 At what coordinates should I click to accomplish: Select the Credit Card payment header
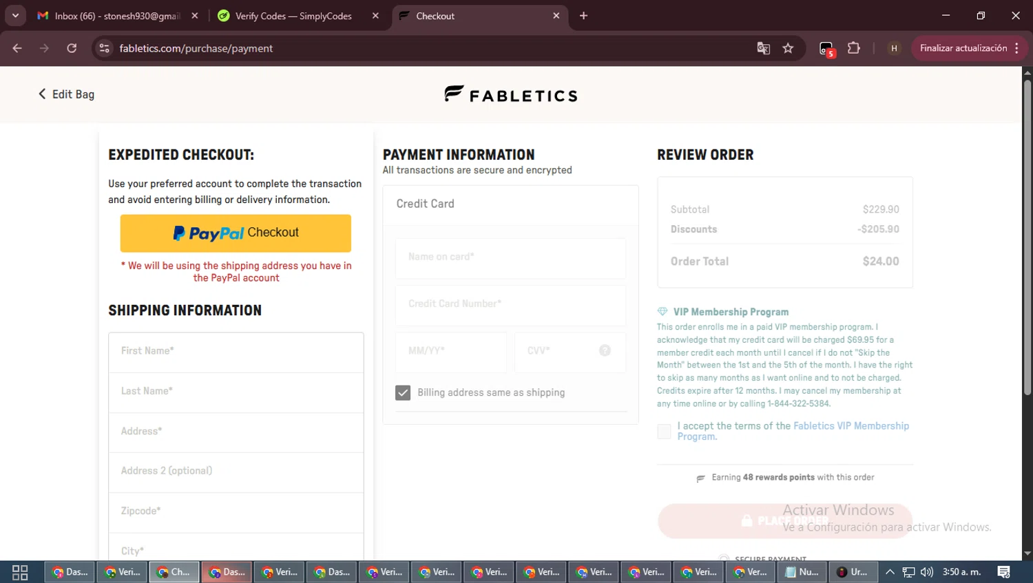pos(510,204)
